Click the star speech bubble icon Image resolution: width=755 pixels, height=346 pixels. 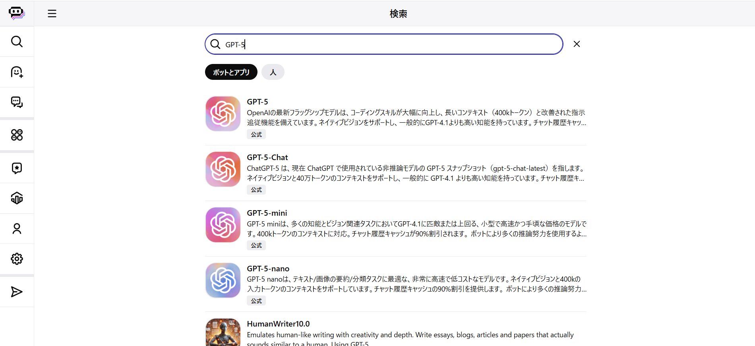[17, 168]
